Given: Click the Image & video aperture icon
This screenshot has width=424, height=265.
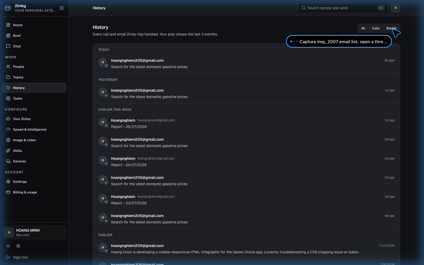Looking at the screenshot, I should click(8, 140).
